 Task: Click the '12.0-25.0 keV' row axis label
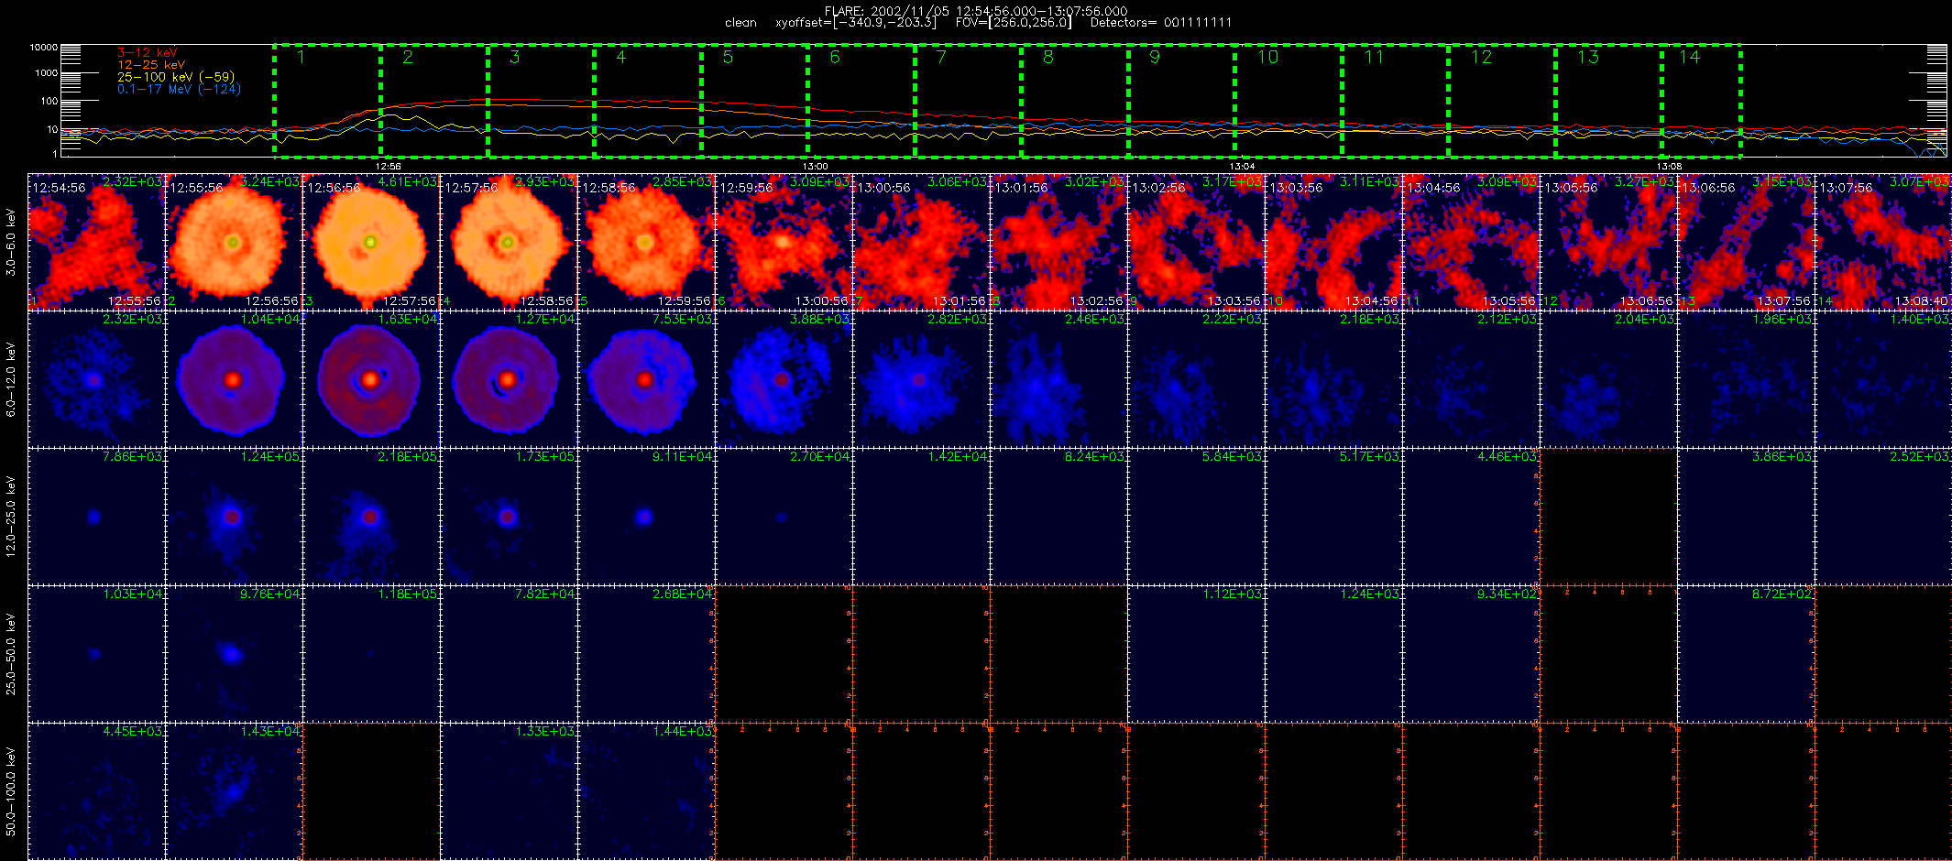tap(11, 518)
